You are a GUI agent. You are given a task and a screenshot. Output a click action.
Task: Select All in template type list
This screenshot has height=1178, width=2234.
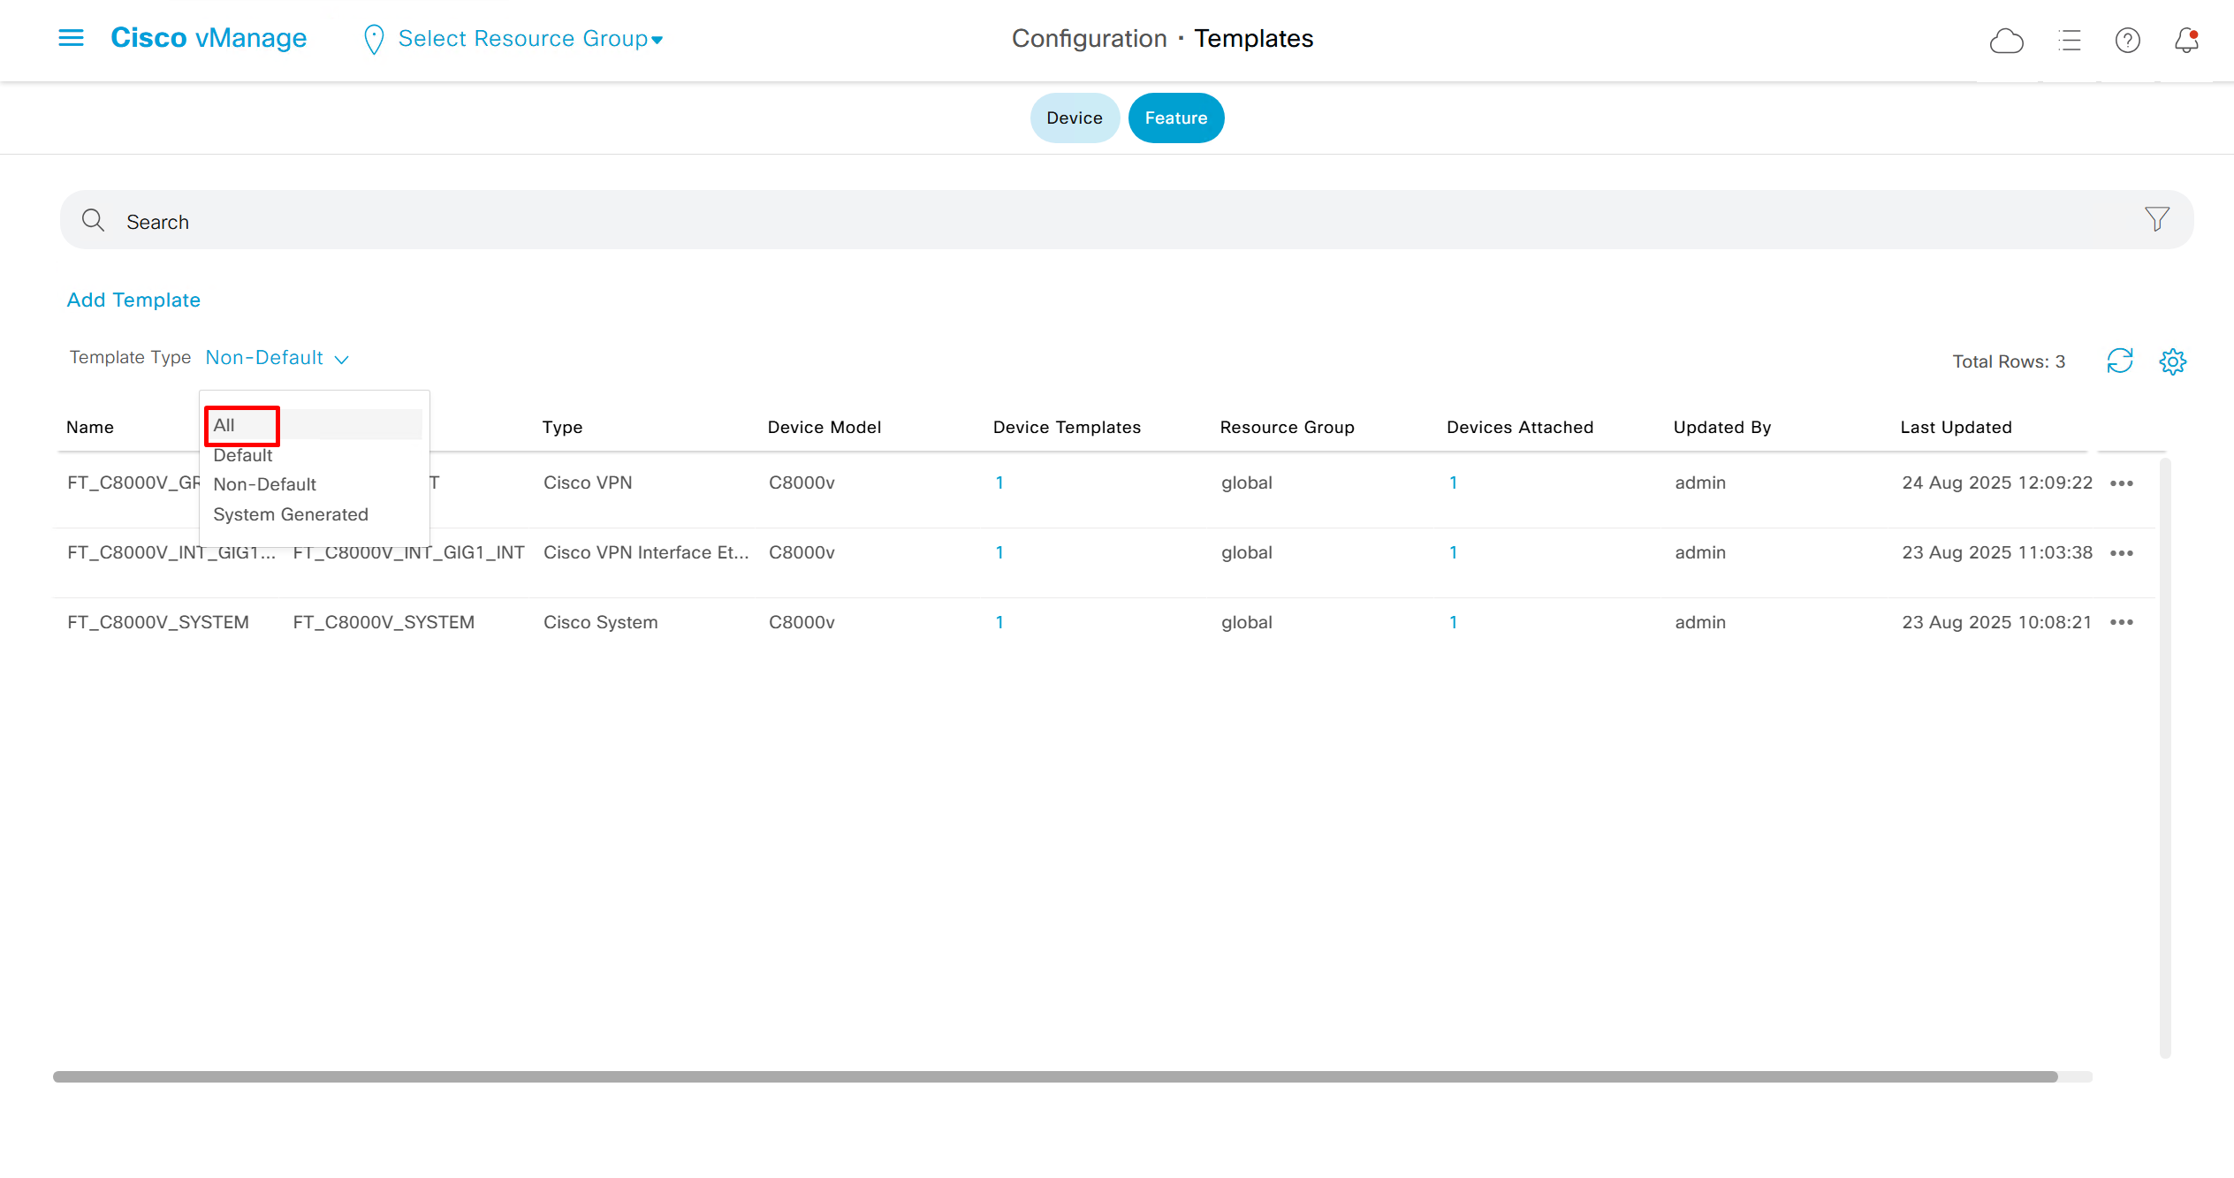[224, 425]
